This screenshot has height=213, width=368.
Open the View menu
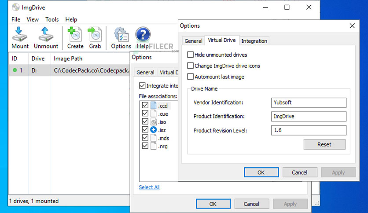pos(33,19)
